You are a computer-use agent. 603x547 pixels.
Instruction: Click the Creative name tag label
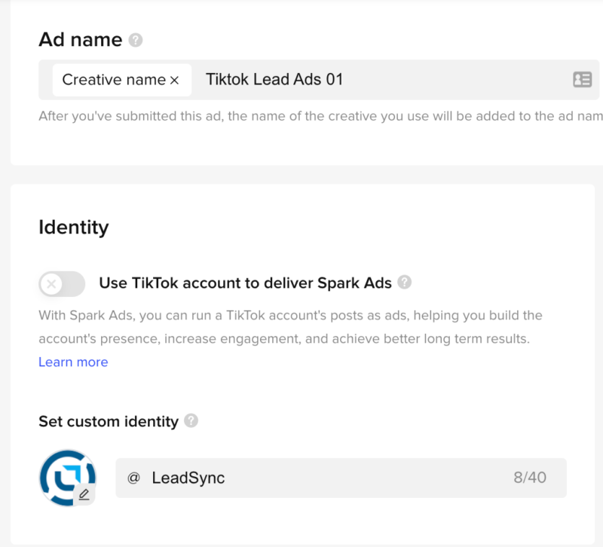coord(111,79)
